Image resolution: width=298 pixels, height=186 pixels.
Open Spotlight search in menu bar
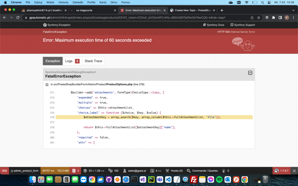(x=263, y=2)
